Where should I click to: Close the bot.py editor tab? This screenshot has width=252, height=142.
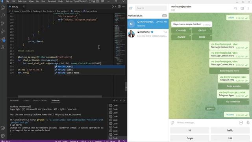(x=24, y=7)
